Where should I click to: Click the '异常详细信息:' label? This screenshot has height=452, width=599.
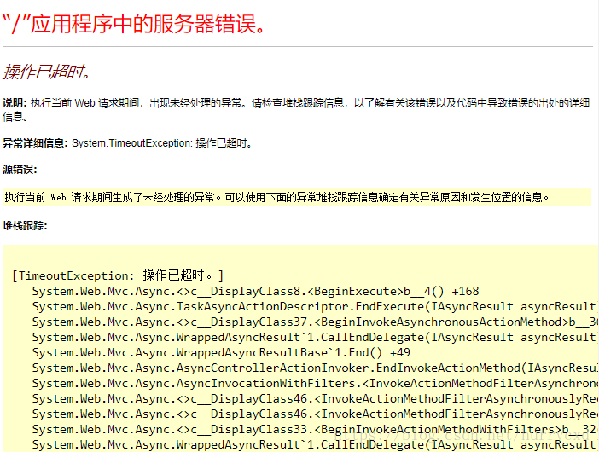point(35,143)
